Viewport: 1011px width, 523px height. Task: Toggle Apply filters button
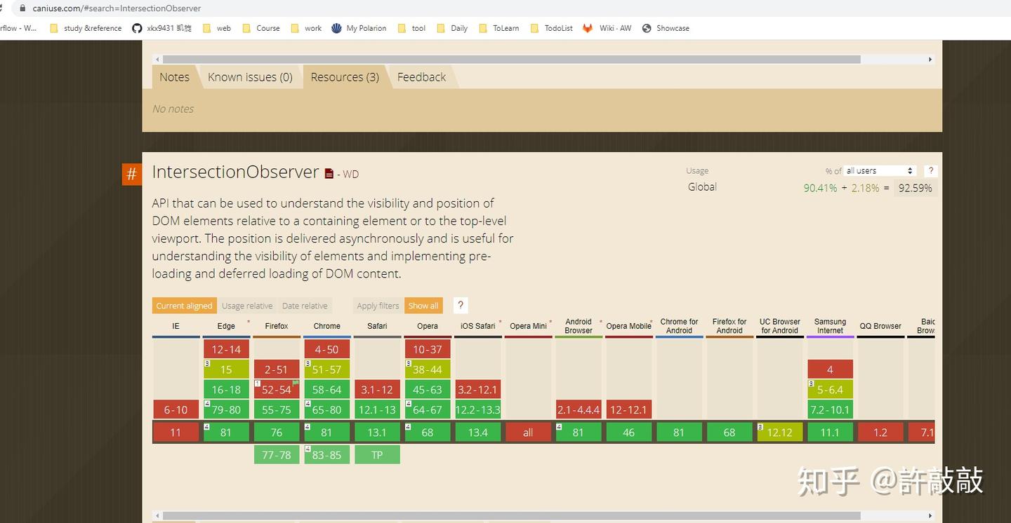click(378, 306)
